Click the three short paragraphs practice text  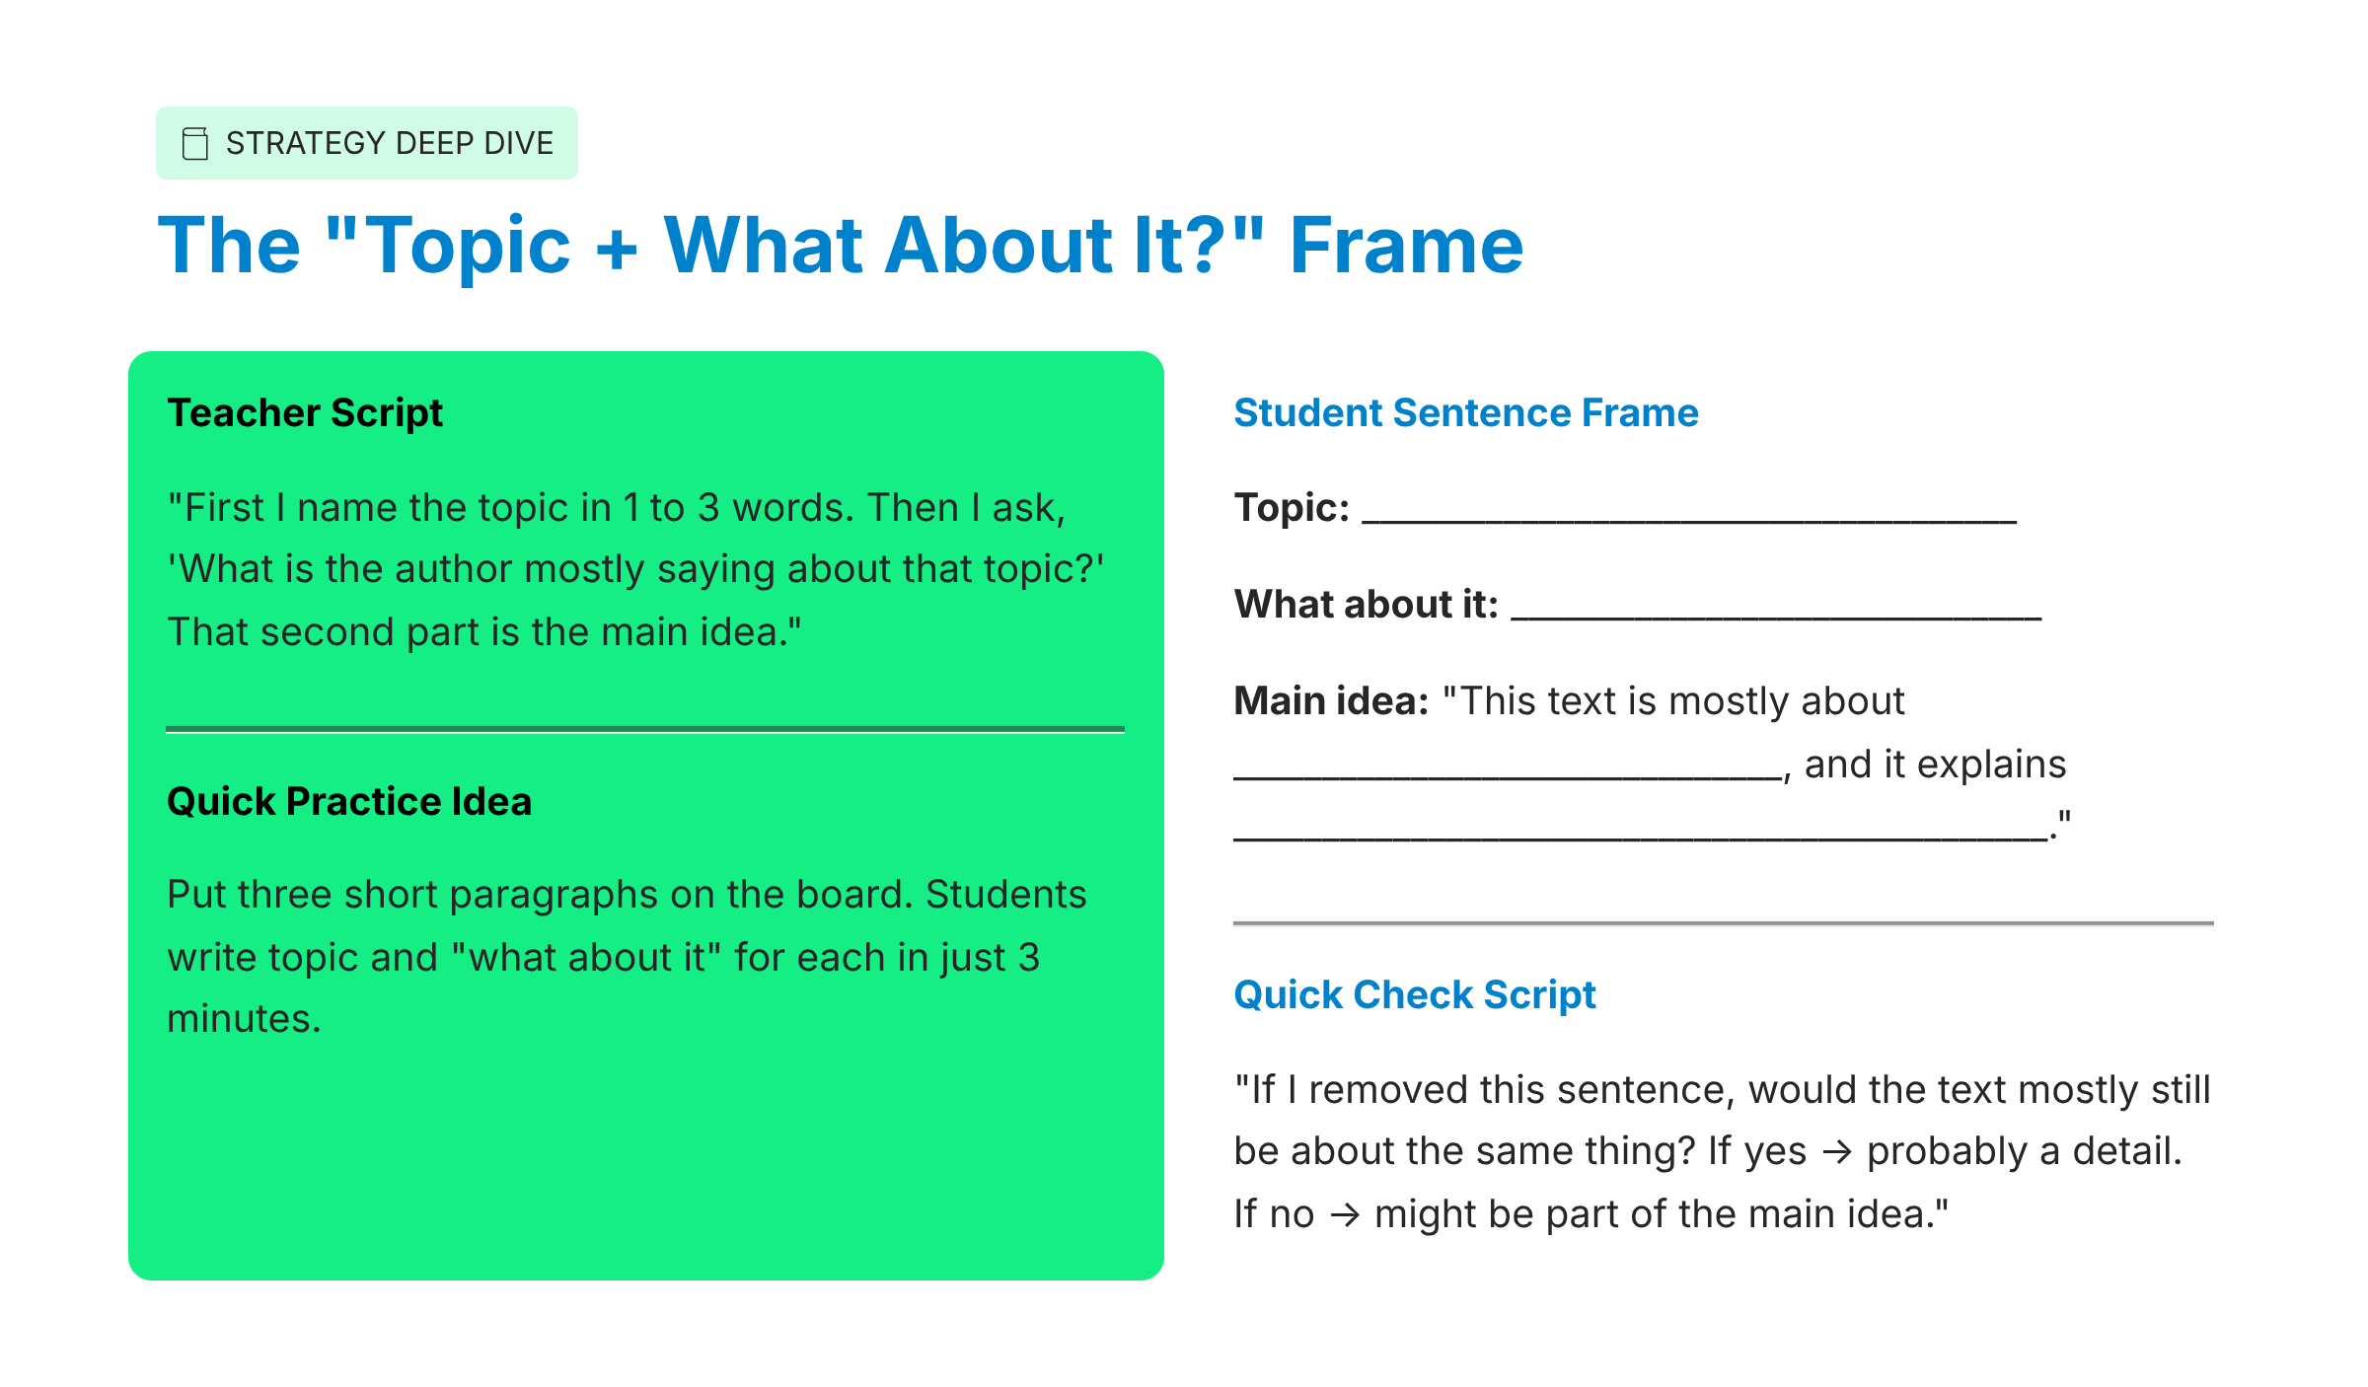pos(627,956)
